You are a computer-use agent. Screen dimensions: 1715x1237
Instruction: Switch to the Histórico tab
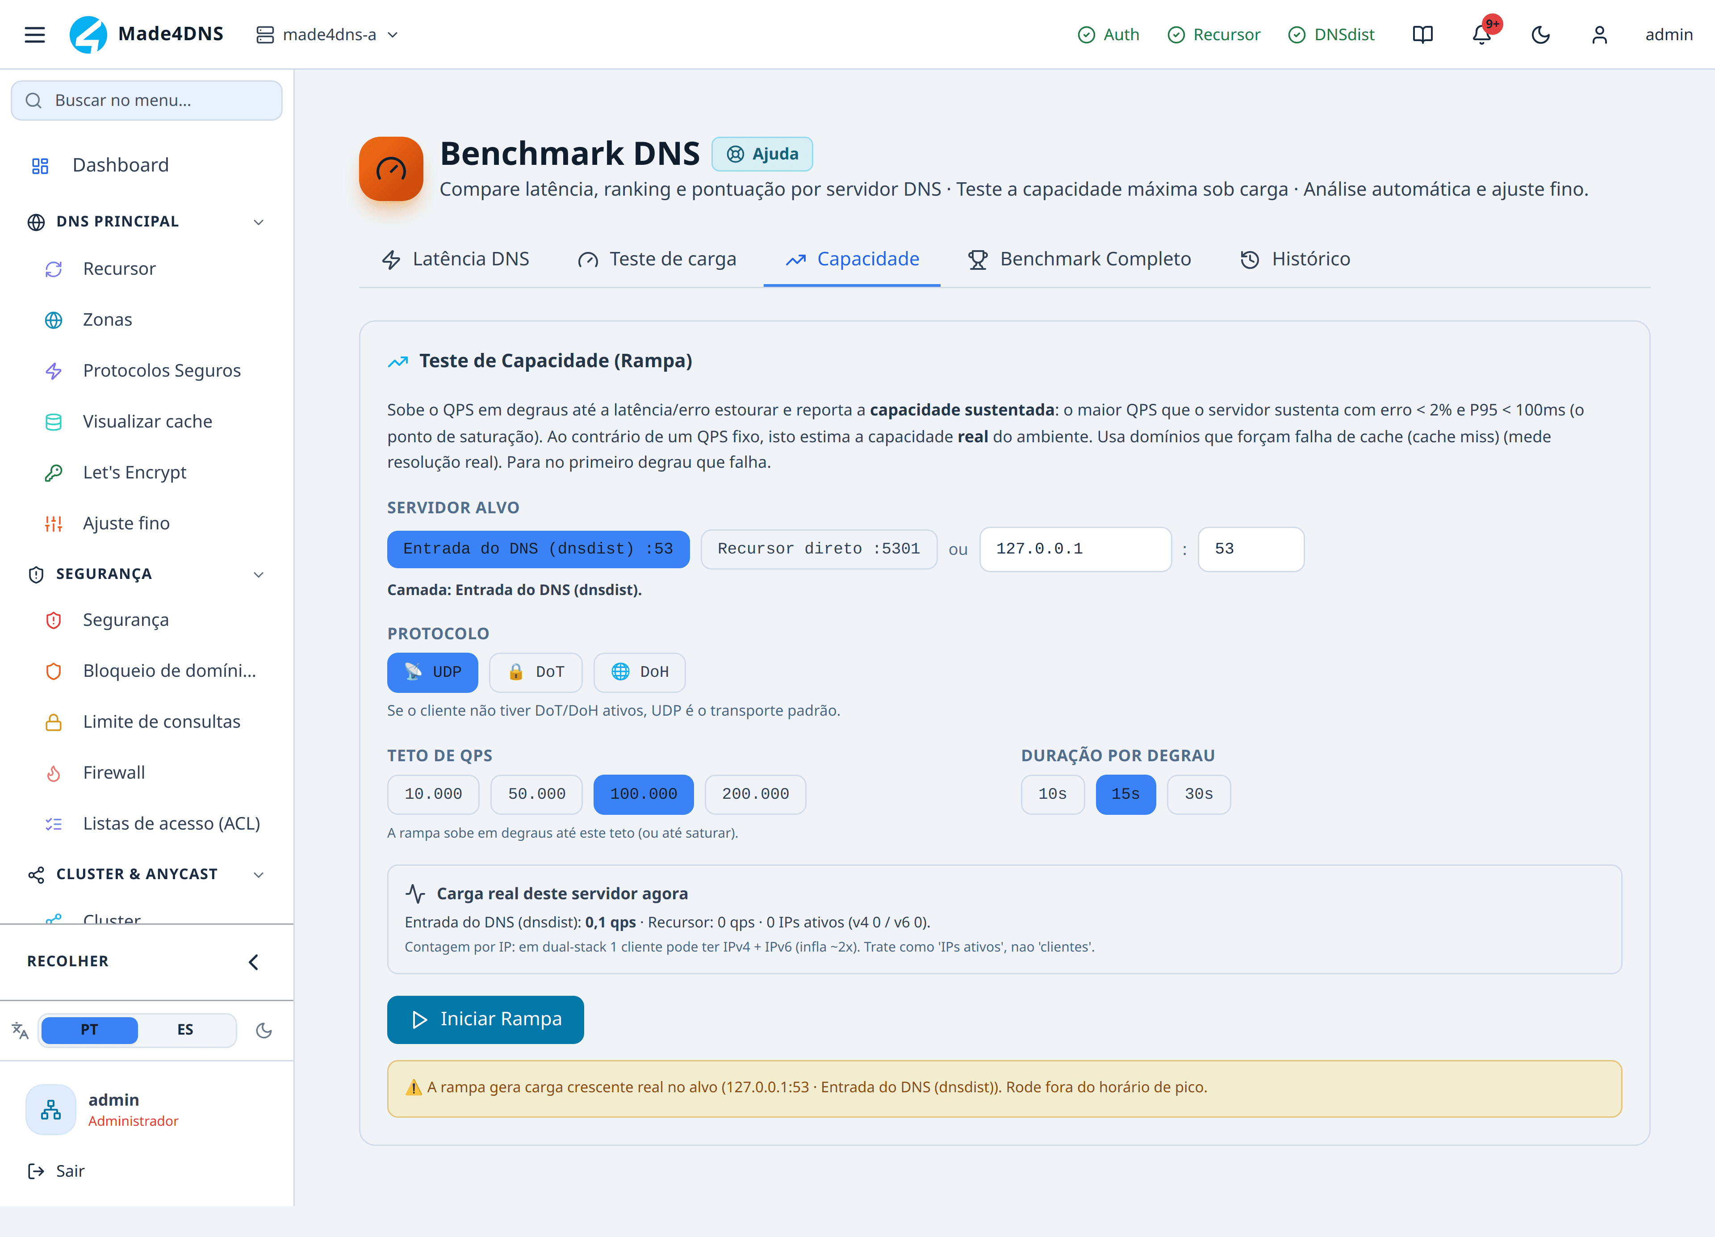coord(1295,260)
